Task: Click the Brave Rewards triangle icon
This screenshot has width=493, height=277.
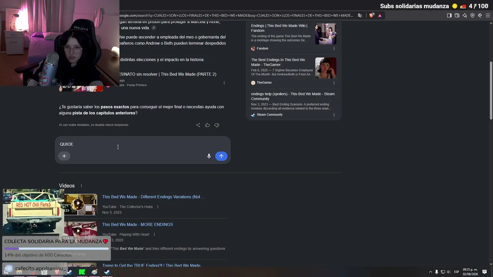Action: pyautogui.click(x=380, y=15)
